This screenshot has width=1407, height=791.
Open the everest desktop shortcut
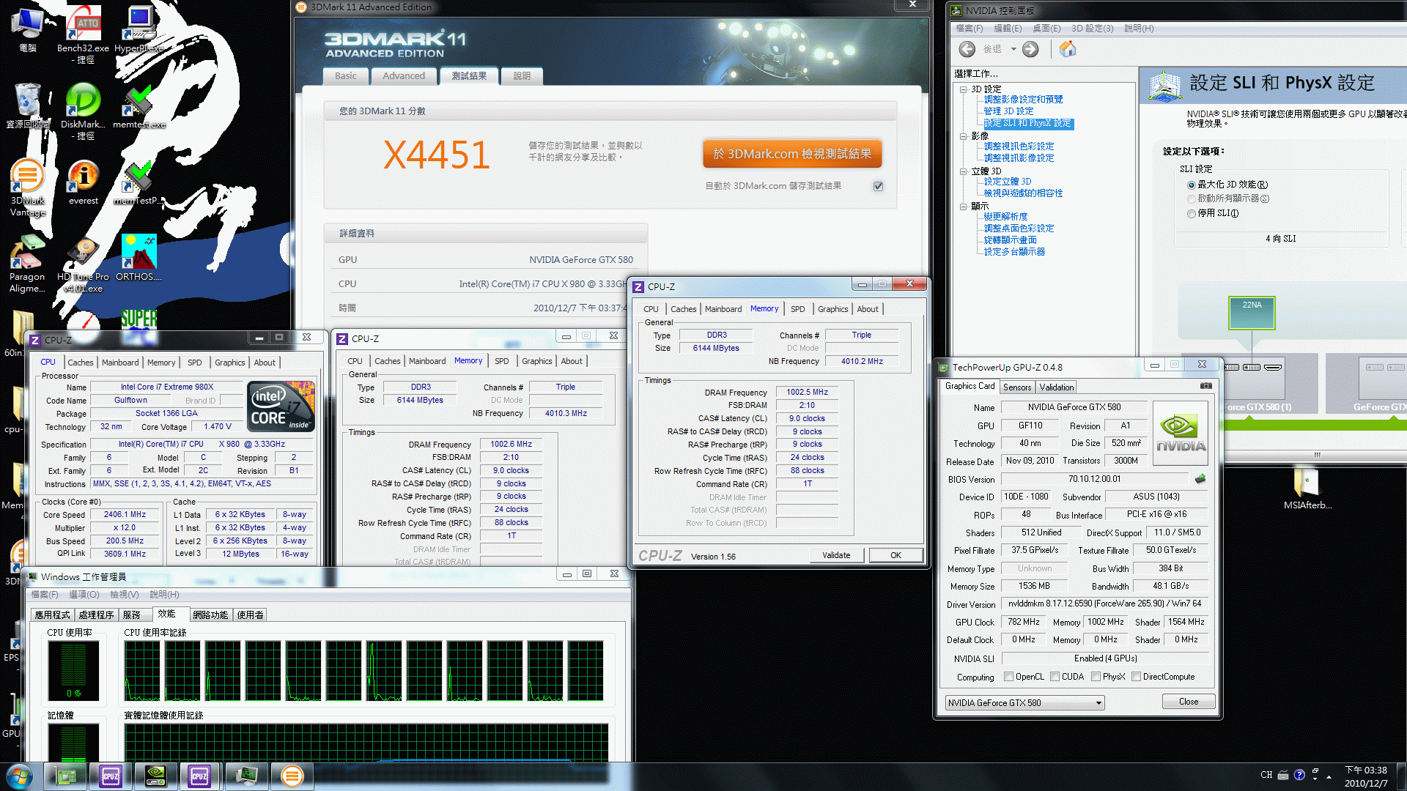(84, 183)
